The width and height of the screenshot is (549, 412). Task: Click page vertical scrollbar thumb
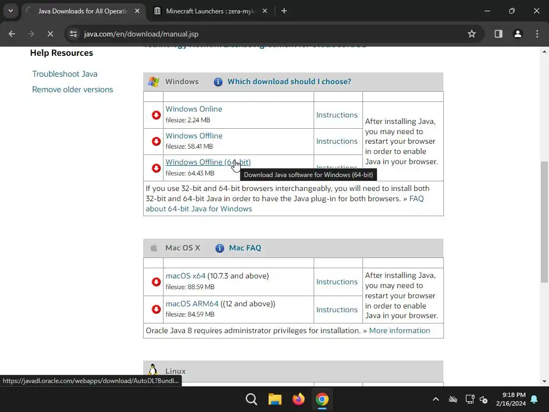tap(544, 222)
